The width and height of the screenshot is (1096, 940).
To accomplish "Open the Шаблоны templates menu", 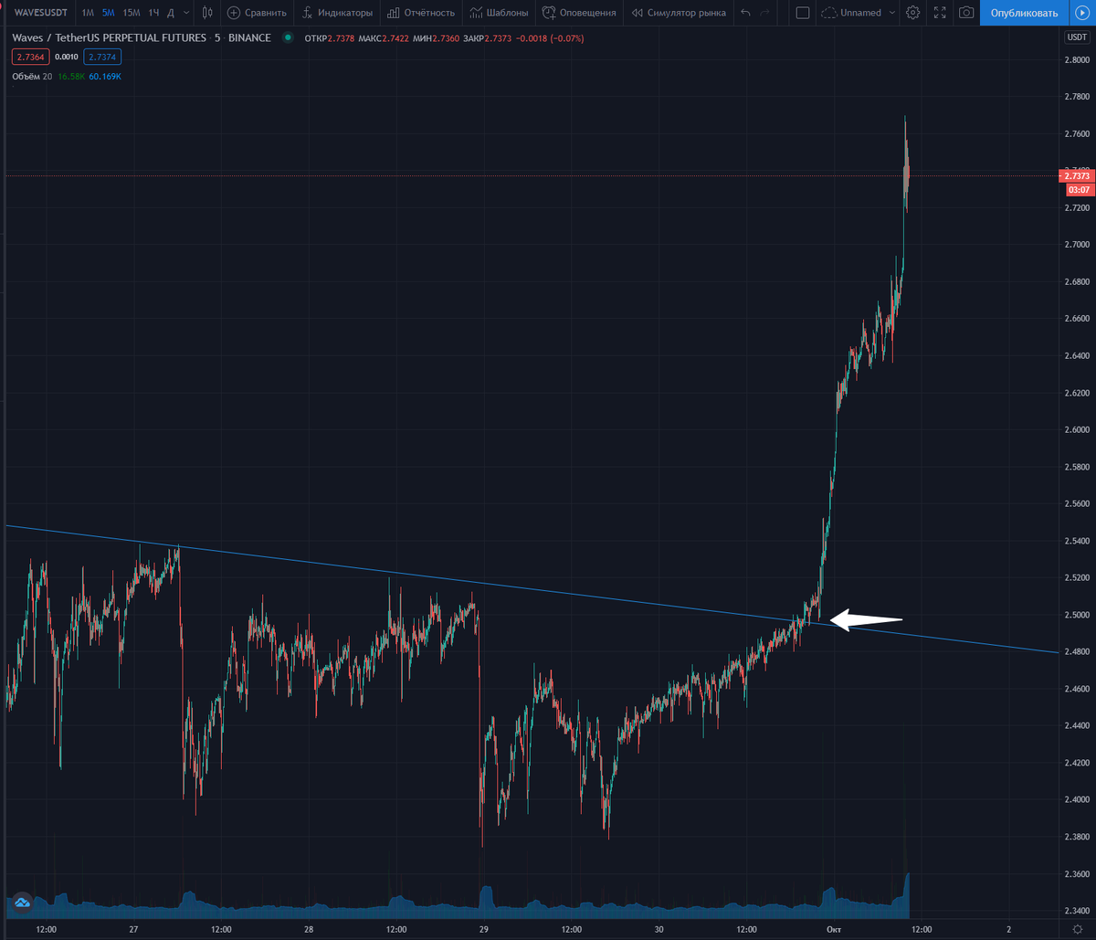I will pyautogui.click(x=500, y=13).
